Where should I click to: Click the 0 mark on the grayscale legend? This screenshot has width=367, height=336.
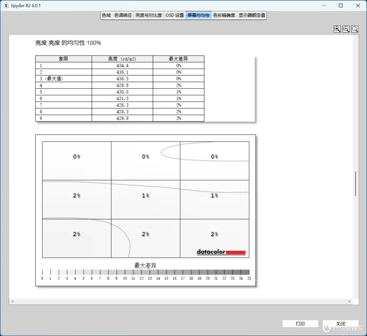[x=42, y=278]
